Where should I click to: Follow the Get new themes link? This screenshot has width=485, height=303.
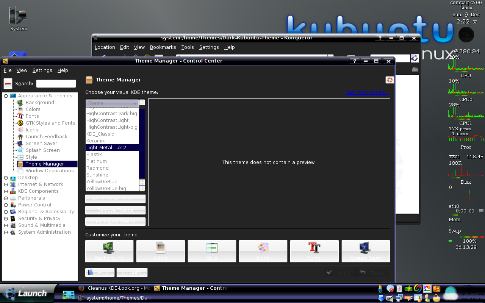(366, 92)
